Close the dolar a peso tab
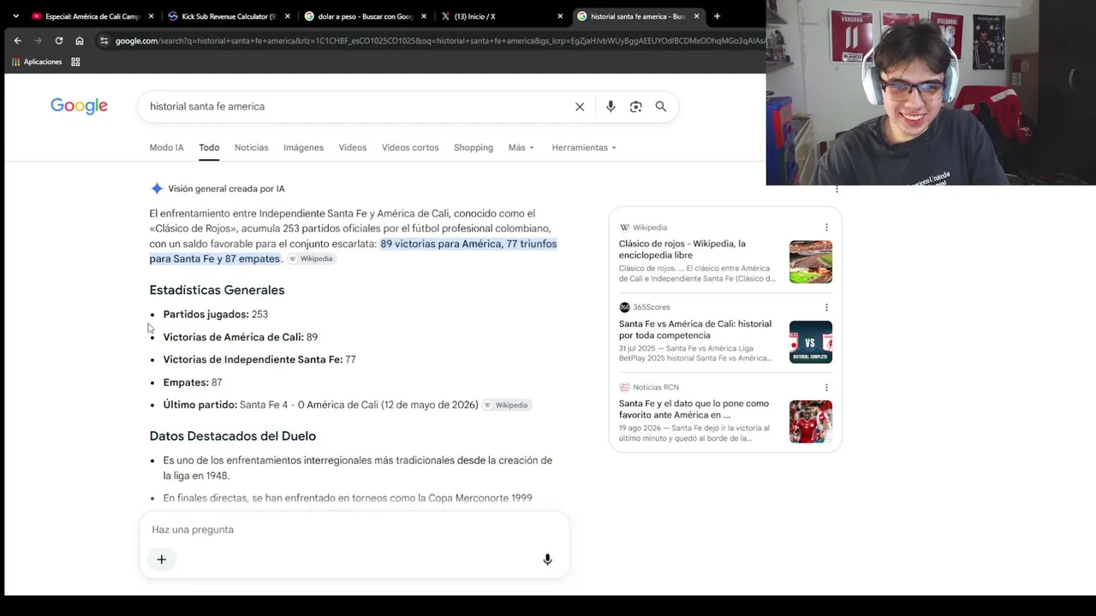 pos(424,16)
